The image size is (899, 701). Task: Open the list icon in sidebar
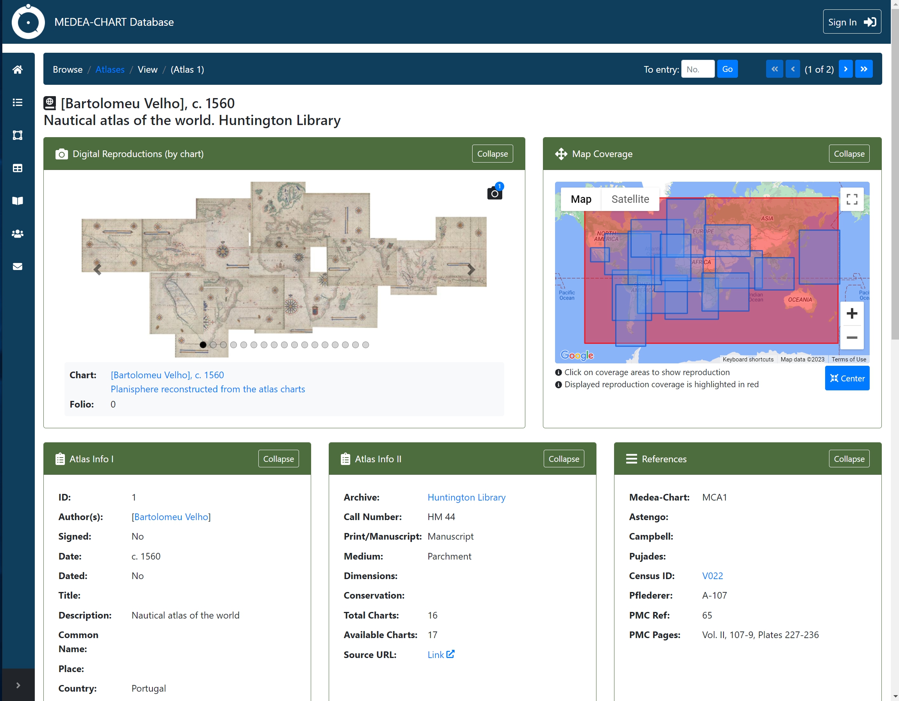click(17, 102)
